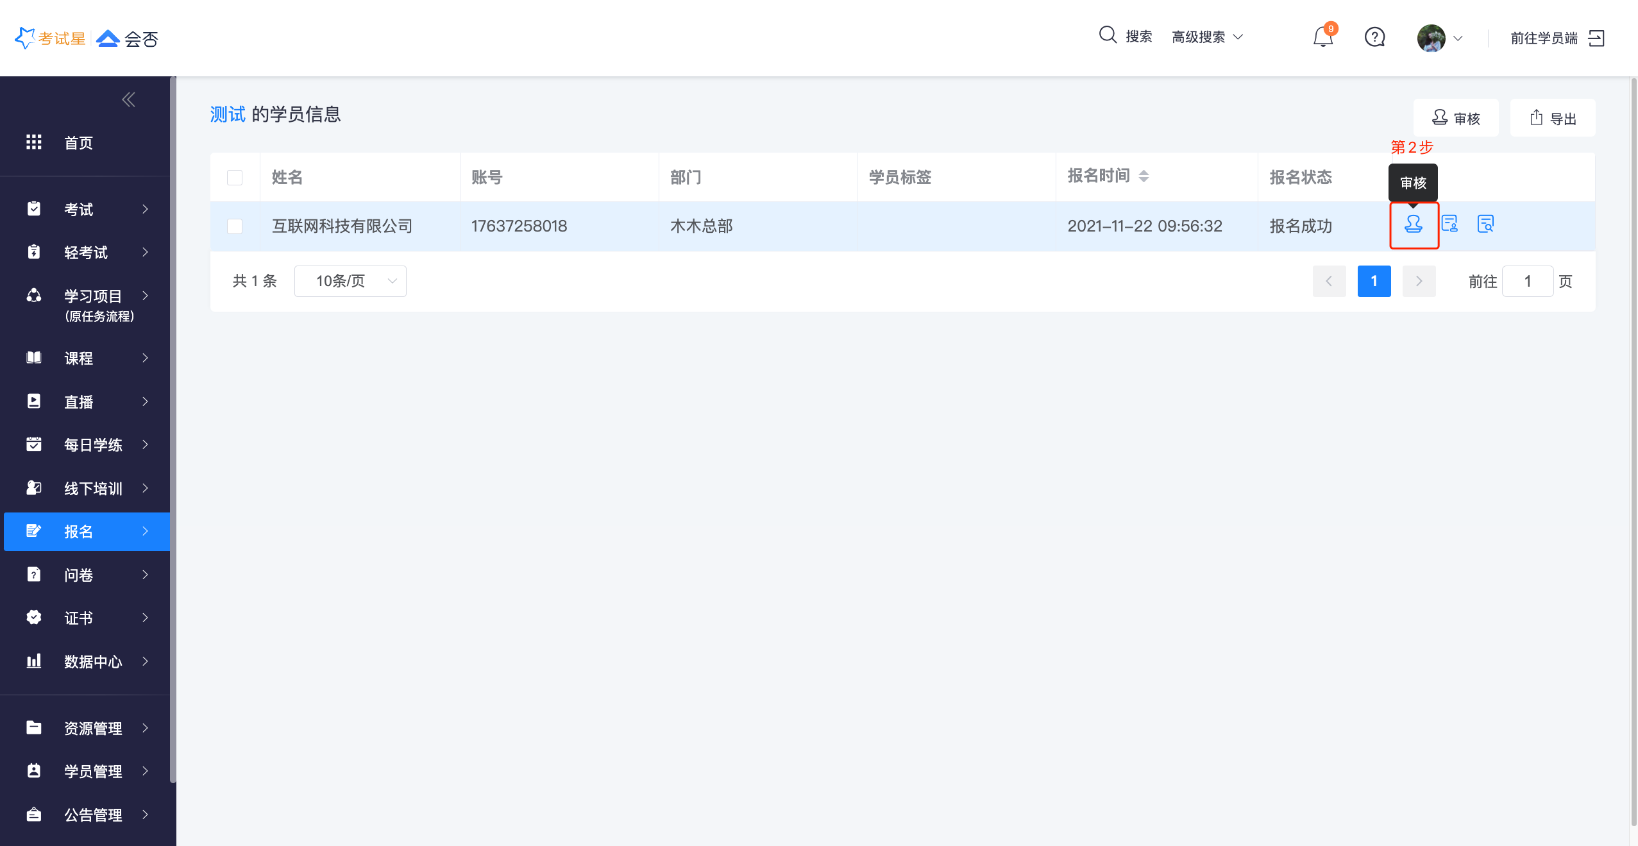This screenshot has width=1638, height=846.
Task: Click the row's 审核 stamp icon
Action: (x=1413, y=224)
